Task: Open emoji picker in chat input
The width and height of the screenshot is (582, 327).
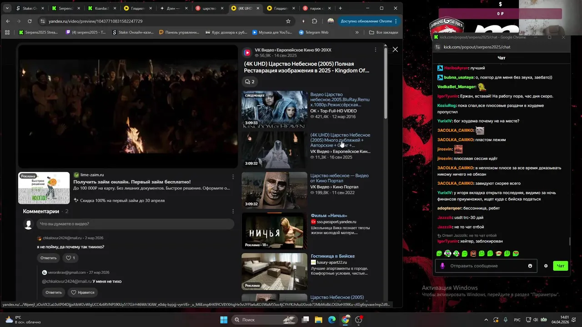Action: 530,266
